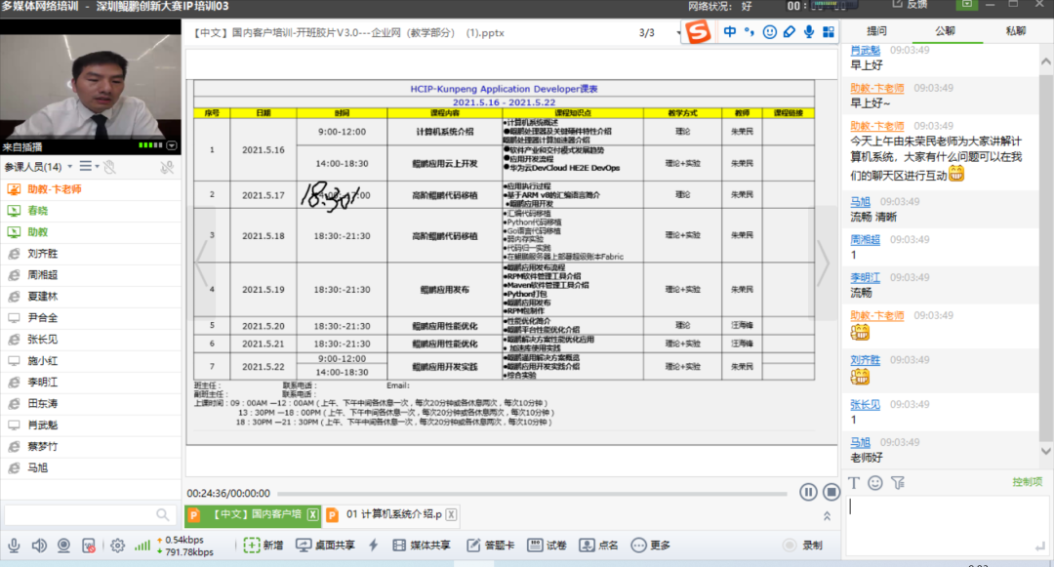The width and height of the screenshot is (1054, 567).
Task: Toggle the speaker audio icon
Action: pos(39,546)
